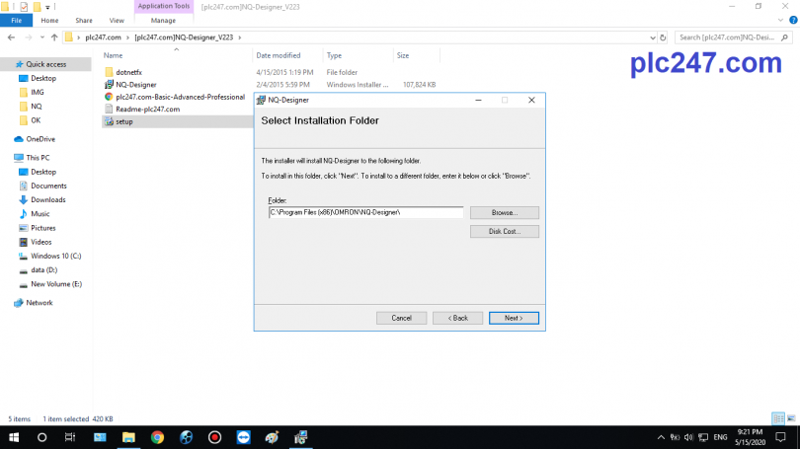Open the Windows Start menu
Image resolution: width=800 pixels, height=449 pixels.
(14, 437)
